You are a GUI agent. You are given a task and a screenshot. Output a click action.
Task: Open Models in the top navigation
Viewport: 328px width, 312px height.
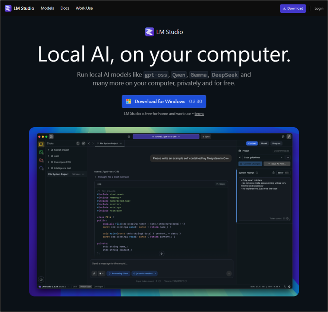47,8
